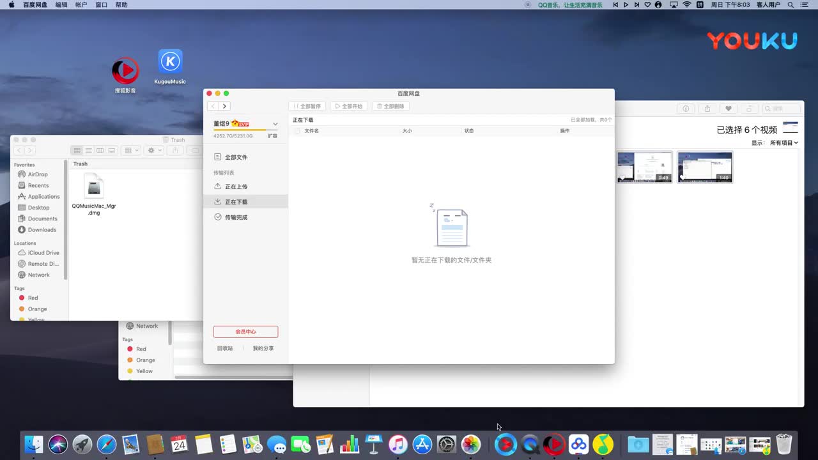Open arrange-by dropdown in Trash window
The height and width of the screenshot is (460, 818).
tap(131, 150)
